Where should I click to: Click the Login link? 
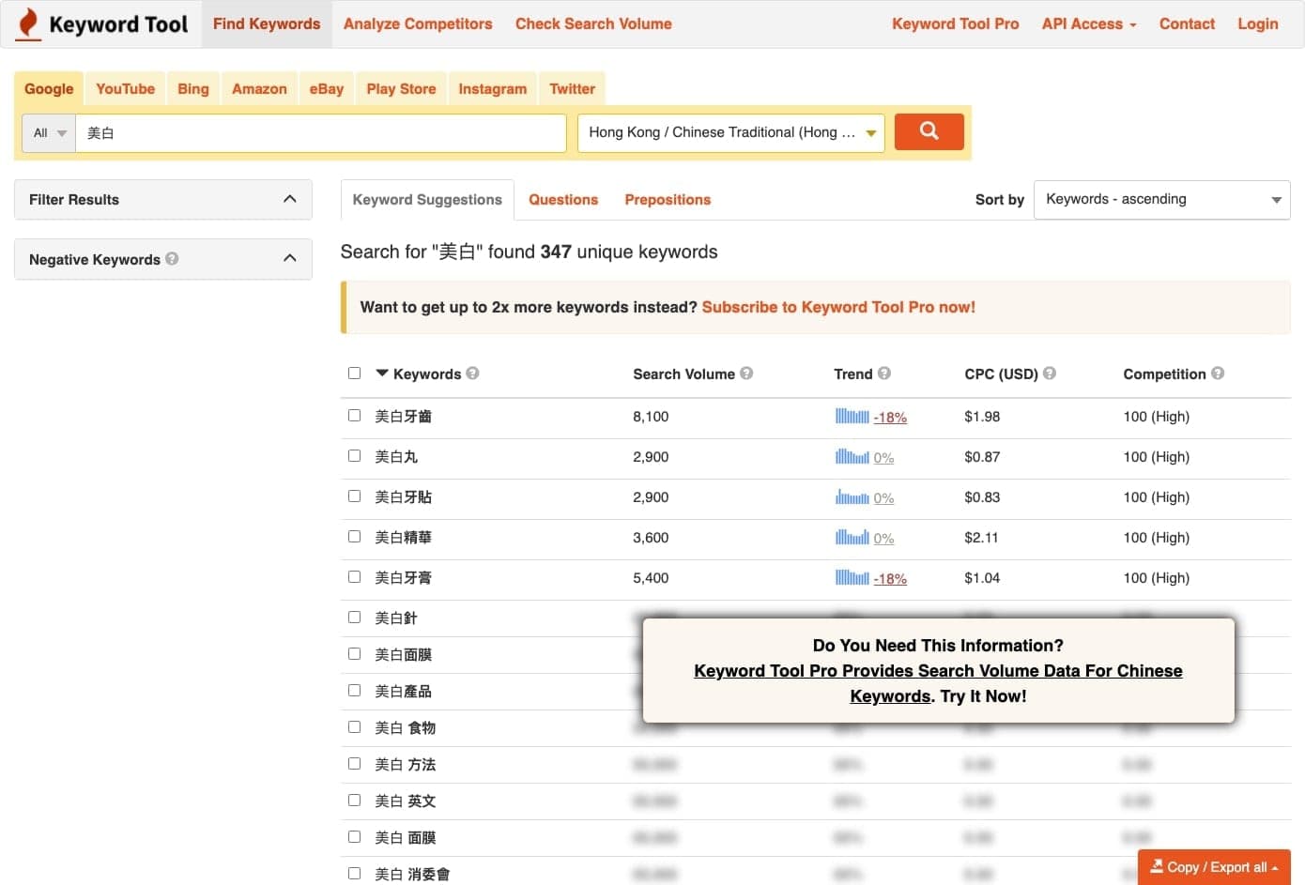pyautogui.click(x=1257, y=23)
